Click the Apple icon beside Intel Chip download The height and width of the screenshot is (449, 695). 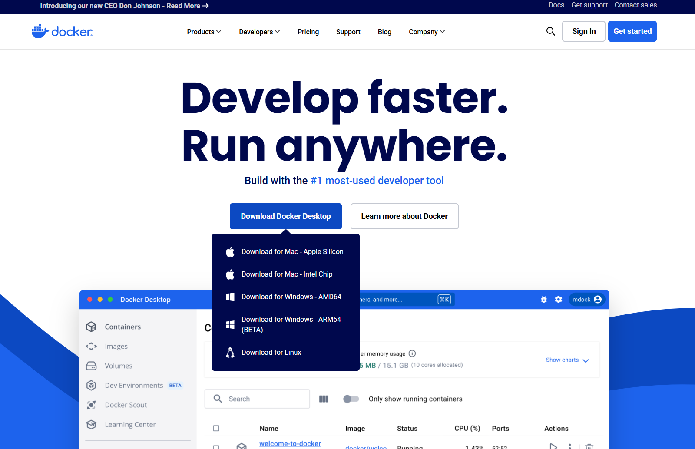click(x=230, y=274)
